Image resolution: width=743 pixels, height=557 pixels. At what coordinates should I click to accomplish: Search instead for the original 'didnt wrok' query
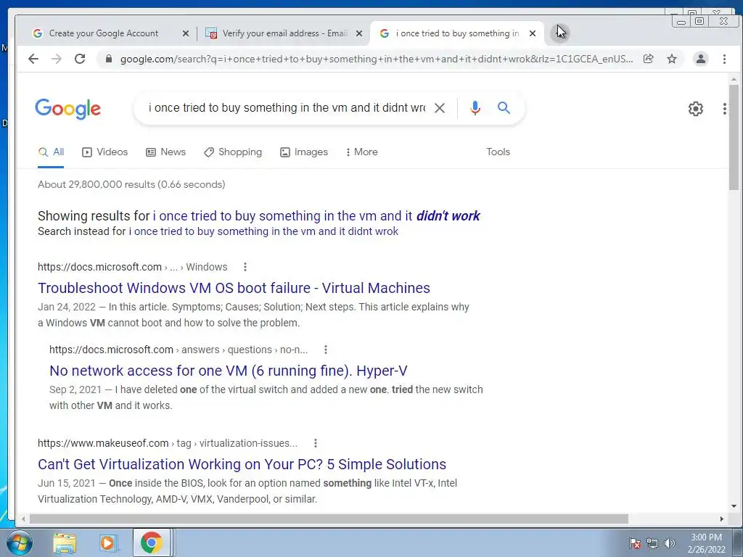(x=263, y=231)
